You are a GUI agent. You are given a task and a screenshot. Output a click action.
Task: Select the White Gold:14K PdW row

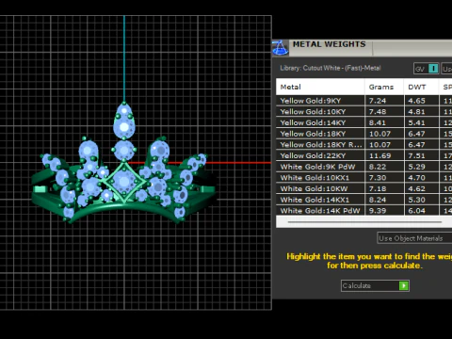pos(364,210)
